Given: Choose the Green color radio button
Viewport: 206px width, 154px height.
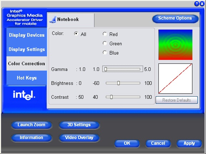Looking at the screenshot, I should pyautogui.click(x=105, y=43).
